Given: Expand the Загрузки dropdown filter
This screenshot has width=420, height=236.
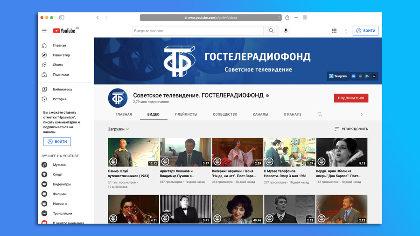Looking at the screenshot, I should (119, 129).
